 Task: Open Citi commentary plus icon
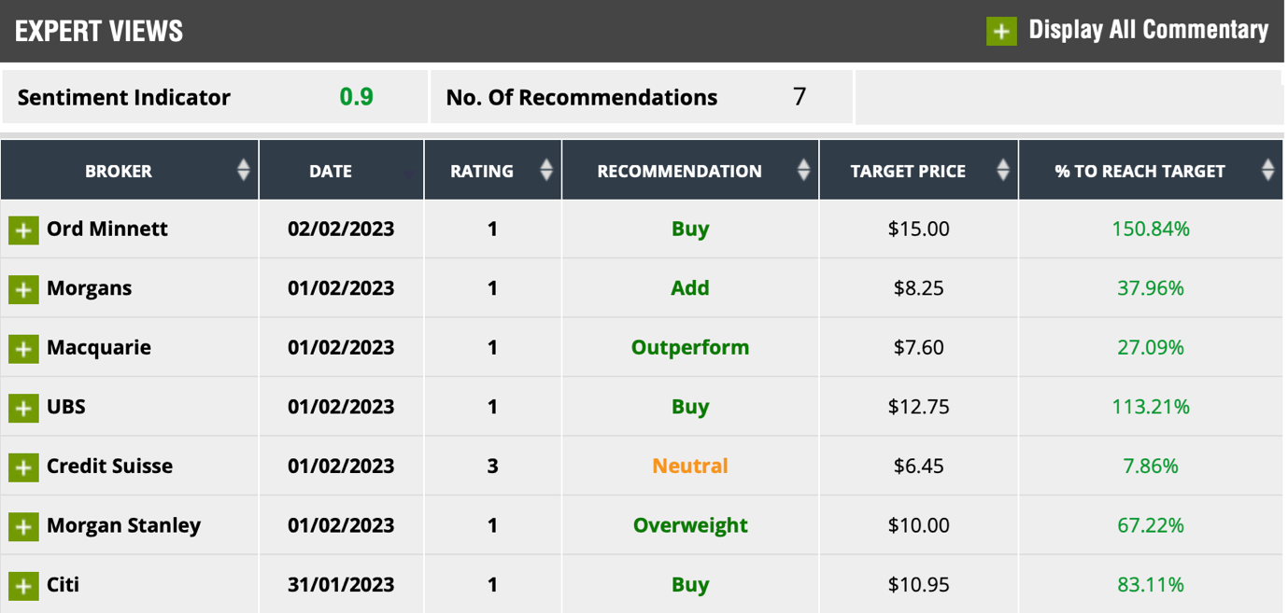tap(23, 586)
